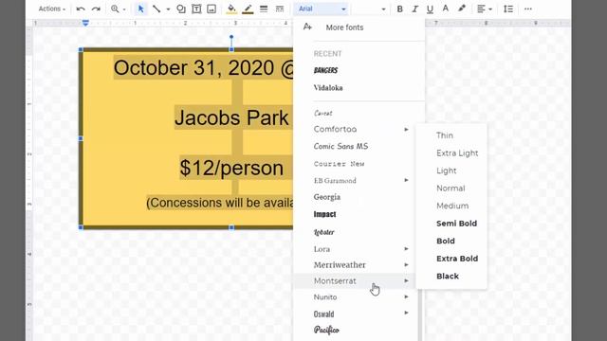Toggle italic formatting
Image resolution: width=607 pixels, height=341 pixels.
(414, 9)
